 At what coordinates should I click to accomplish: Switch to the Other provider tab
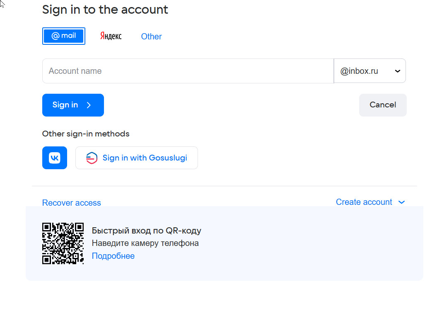[151, 36]
